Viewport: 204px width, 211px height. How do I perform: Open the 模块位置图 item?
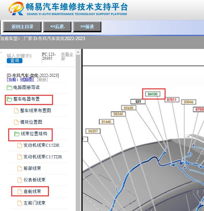[x=31, y=122]
